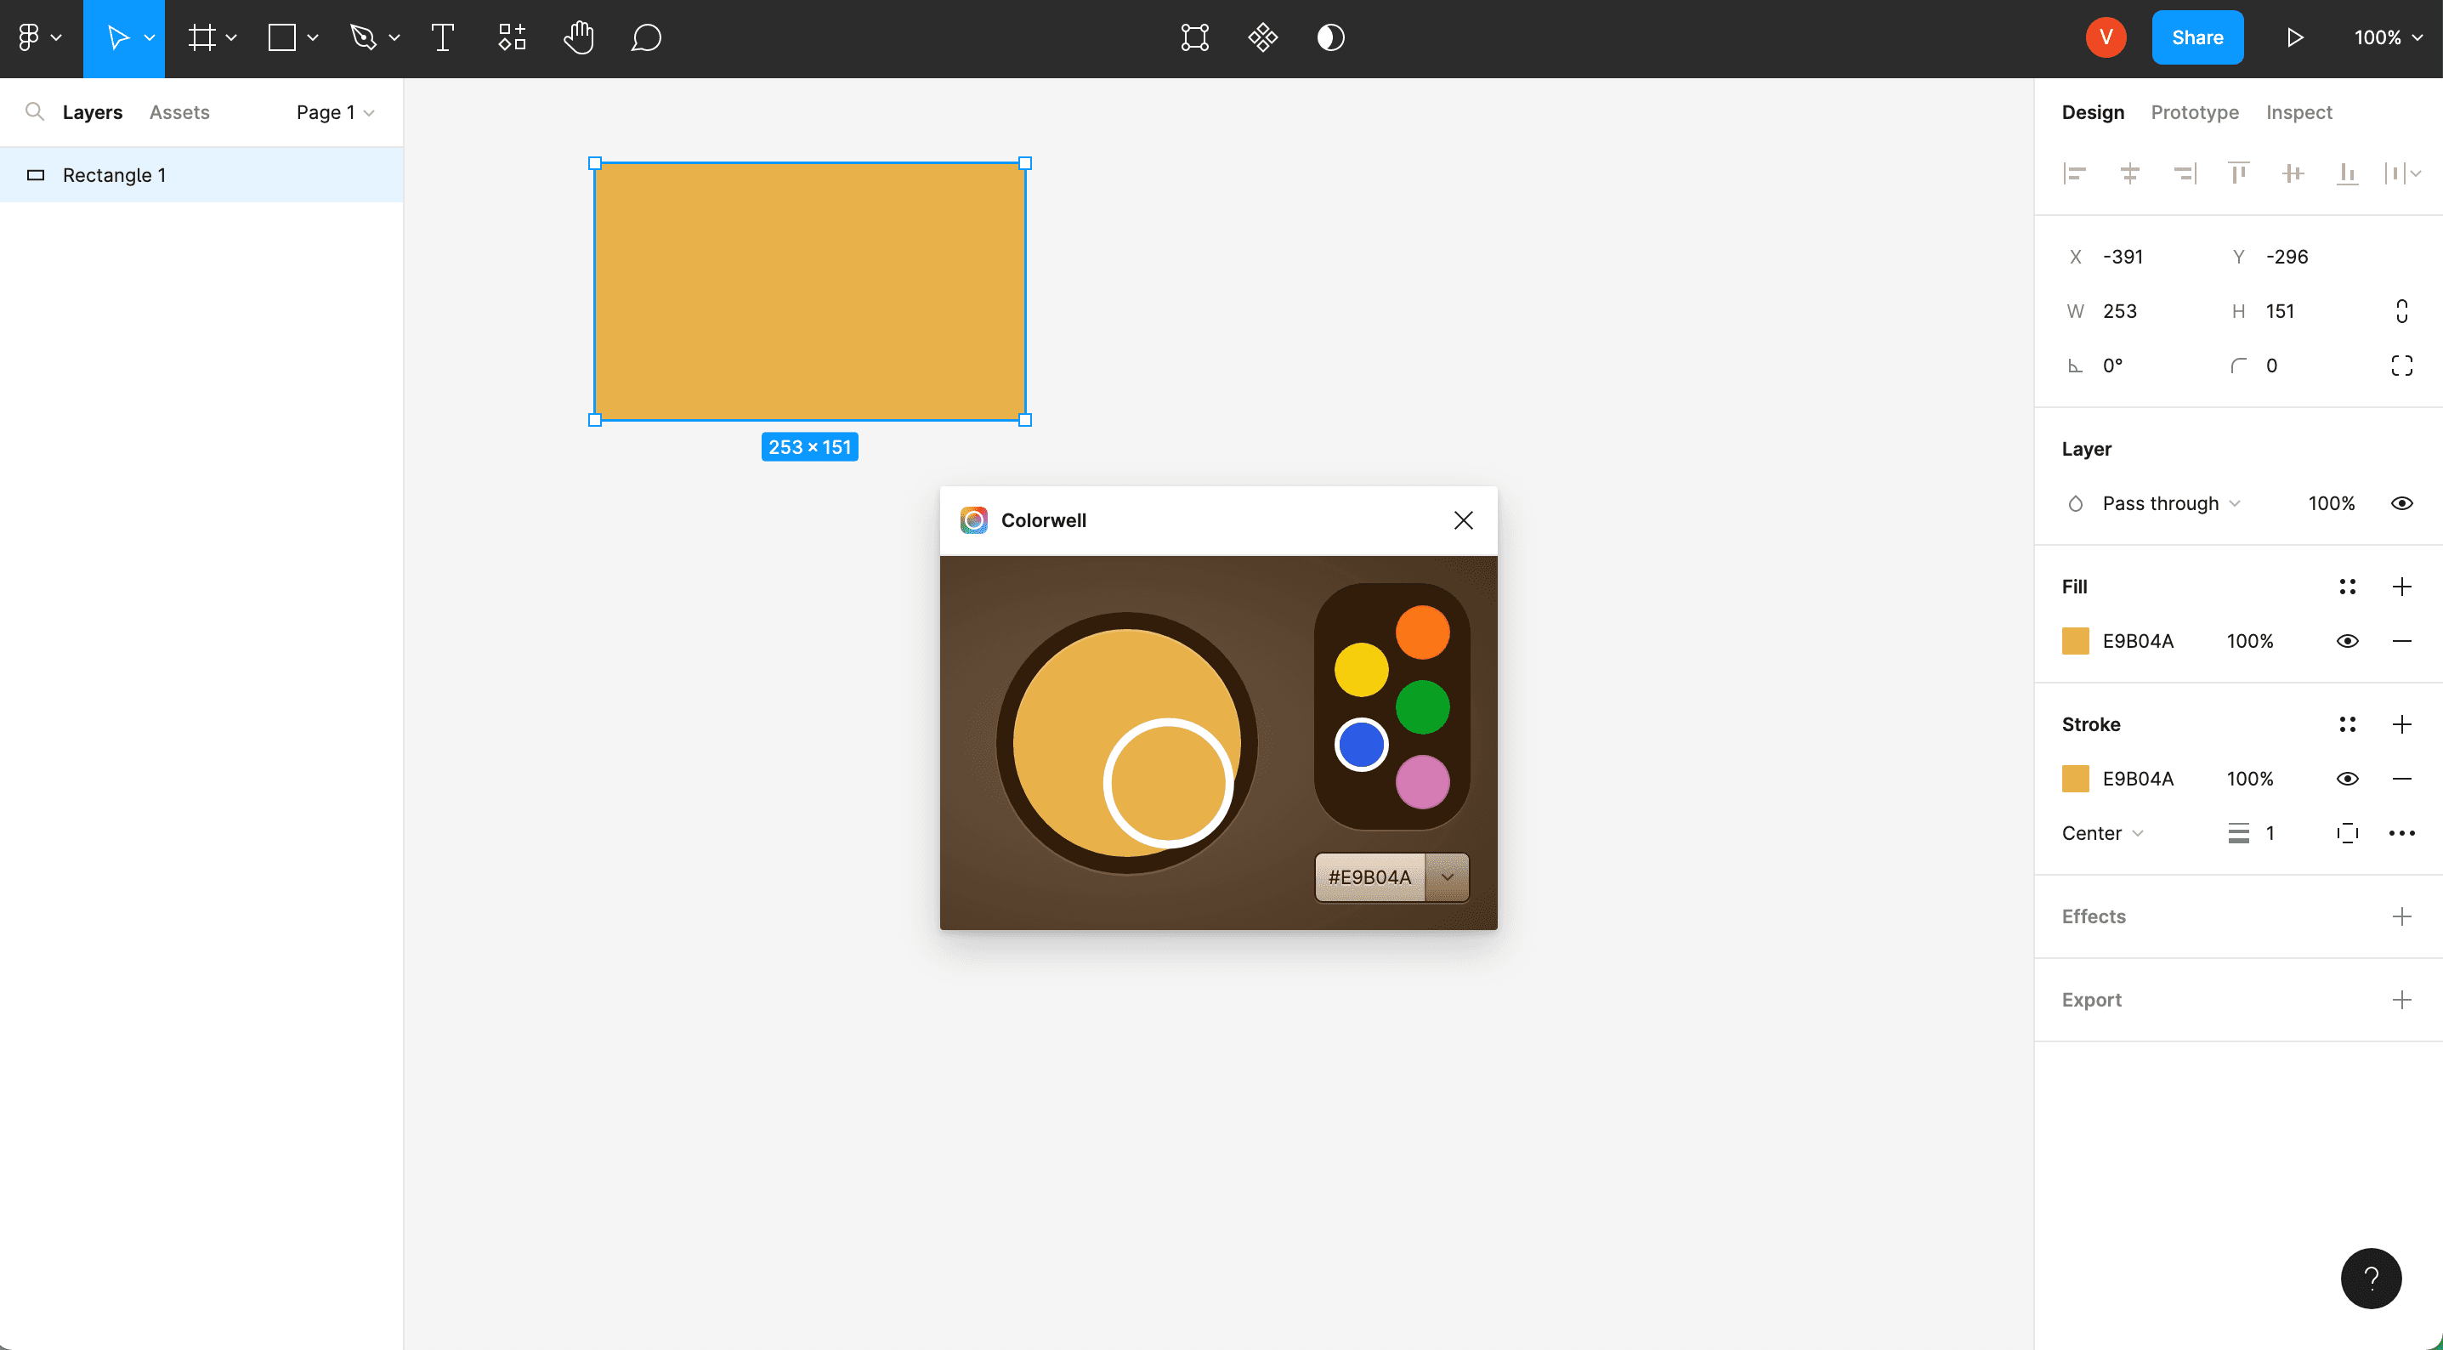Open the help menu
Image resolution: width=2443 pixels, height=1350 pixels.
[2370, 1278]
